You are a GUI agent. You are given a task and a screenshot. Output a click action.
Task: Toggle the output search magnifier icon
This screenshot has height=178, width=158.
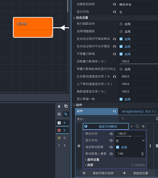(x=66, y=114)
